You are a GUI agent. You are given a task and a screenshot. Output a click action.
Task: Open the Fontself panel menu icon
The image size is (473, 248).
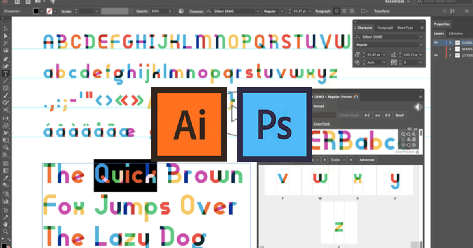click(x=421, y=96)
